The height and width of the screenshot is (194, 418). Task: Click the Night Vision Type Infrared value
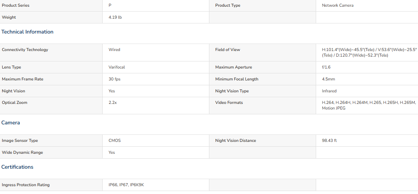pos(329,91)
